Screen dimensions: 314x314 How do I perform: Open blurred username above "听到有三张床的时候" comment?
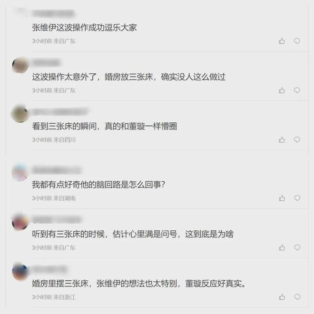pos(57,219)
